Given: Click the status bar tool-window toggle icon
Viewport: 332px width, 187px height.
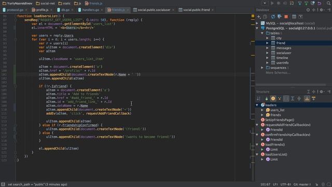Looking at the screenshot, I should click(x=3, y=184).
